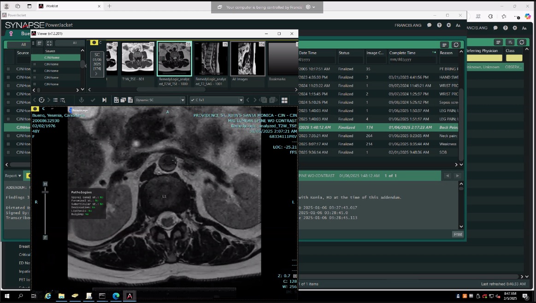Open the taskbar search magnifier
This screenshot has width=536, height=303.
point(20,296)
